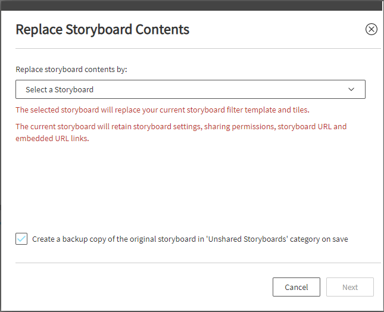
Task: Click the warning about retained storyboard settings
Action: [x=180, y=126]
